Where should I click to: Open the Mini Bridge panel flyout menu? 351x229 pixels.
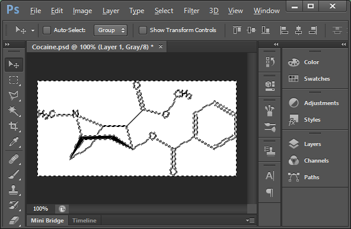point(250,221)
